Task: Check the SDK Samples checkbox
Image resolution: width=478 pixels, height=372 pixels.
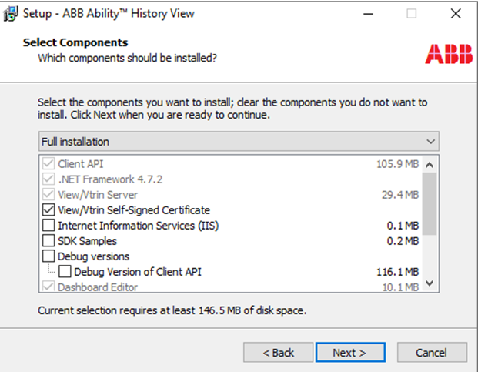Action: click(48, 241)
